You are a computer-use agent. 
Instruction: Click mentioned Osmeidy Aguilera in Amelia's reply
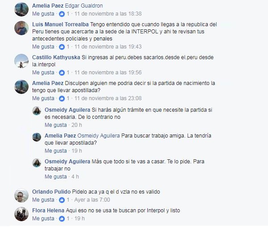(99, 136)
